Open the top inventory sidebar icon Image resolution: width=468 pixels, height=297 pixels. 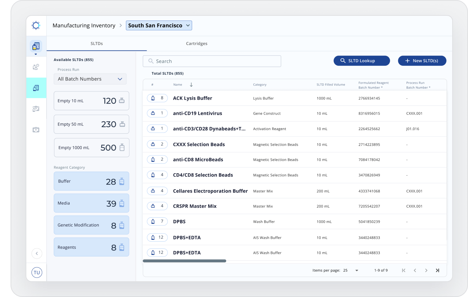pos(36,46)
